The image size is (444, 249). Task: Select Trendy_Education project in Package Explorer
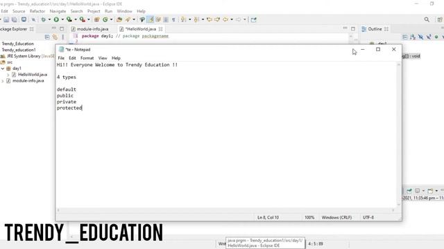[x=17, y=44]
